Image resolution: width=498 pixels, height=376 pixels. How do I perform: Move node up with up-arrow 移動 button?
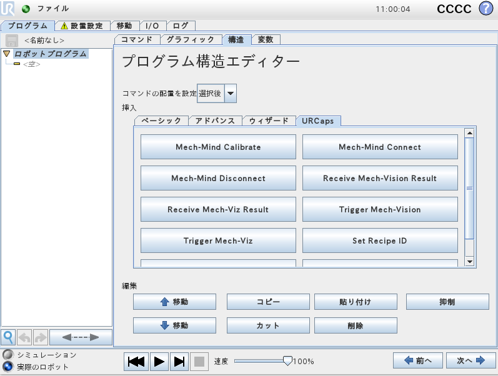[x=174, y=302]
